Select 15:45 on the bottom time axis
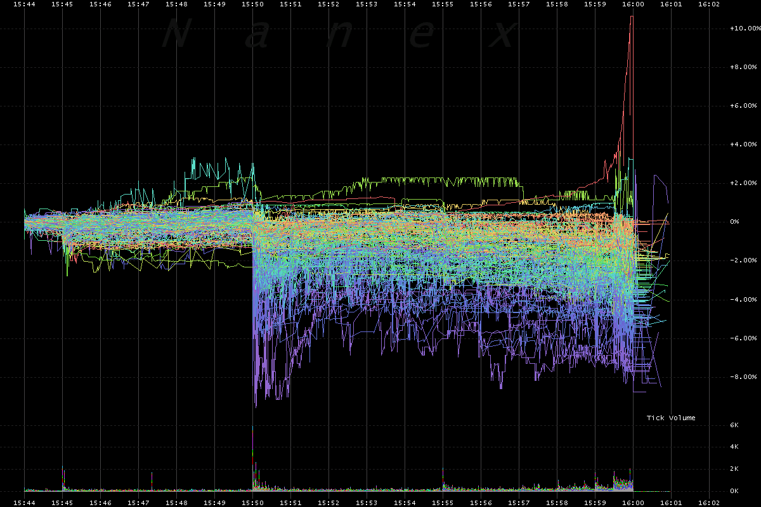Image resolution: width=761 pixels, height=507 pixels. tap(62, 503)
